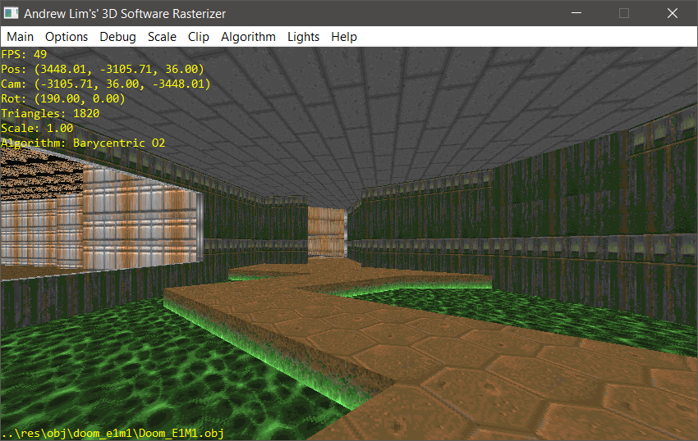Open the Main menu
The width and height of the screenshot is (698, 441).
pyautogui.click(x=20, y=37)
